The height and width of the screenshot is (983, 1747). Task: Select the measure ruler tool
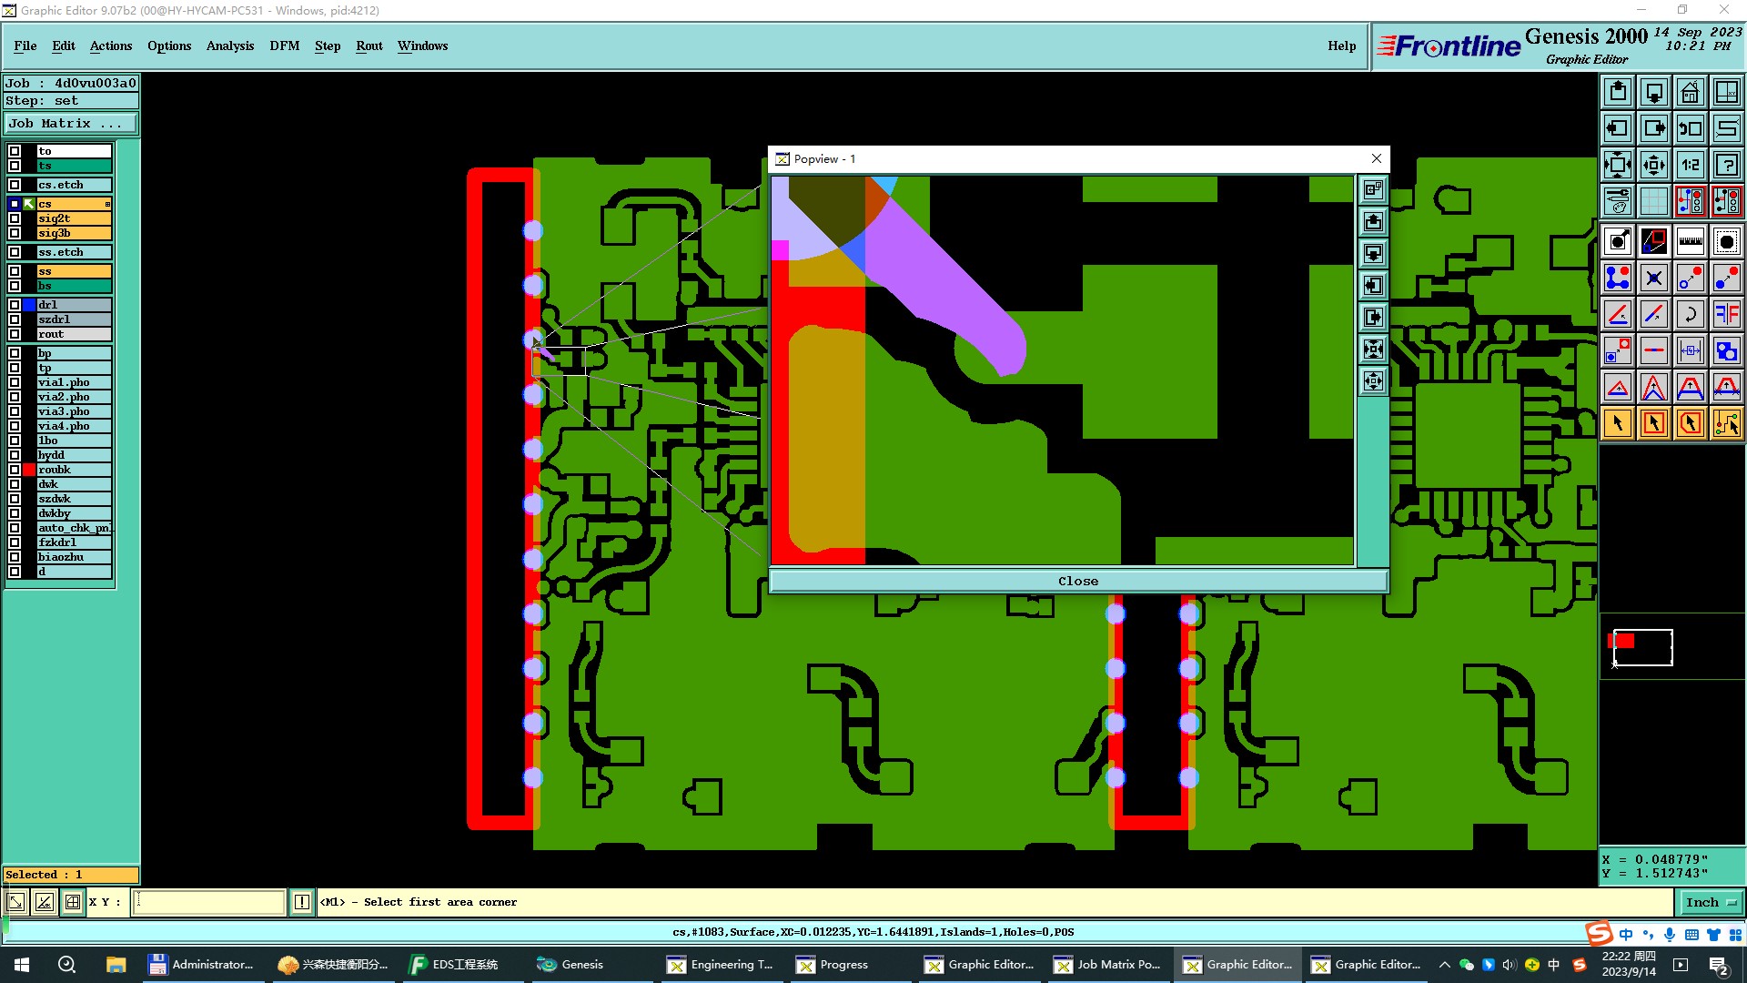coord(1690,241)
